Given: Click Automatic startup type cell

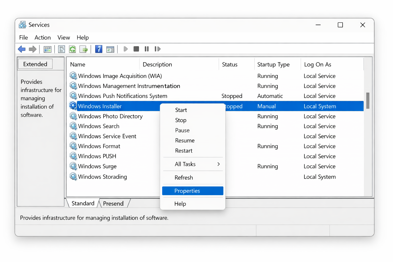Looking at the screenshot, I should click(270, 96).
